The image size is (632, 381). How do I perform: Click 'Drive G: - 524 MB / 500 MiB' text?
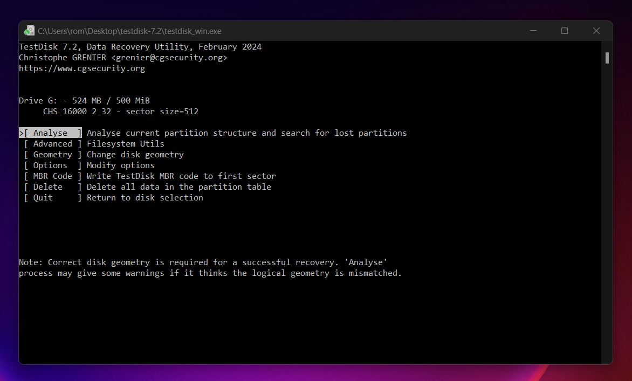click(x=84, y=101)
